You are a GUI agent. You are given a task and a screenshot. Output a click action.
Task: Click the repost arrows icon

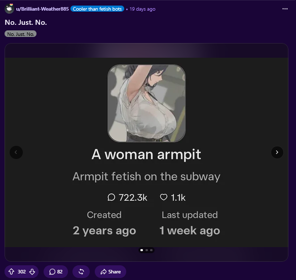81,271
